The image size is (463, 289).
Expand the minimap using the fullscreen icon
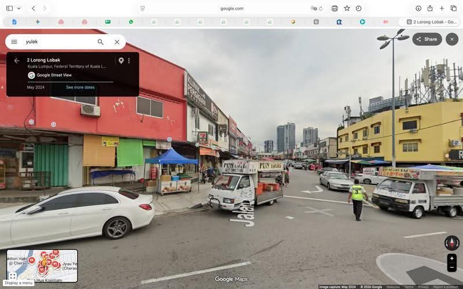(12, 276)
